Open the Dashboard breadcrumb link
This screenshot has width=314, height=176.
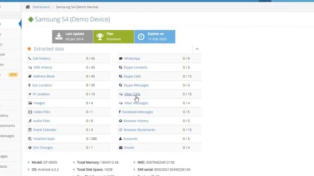coord(41,7)
